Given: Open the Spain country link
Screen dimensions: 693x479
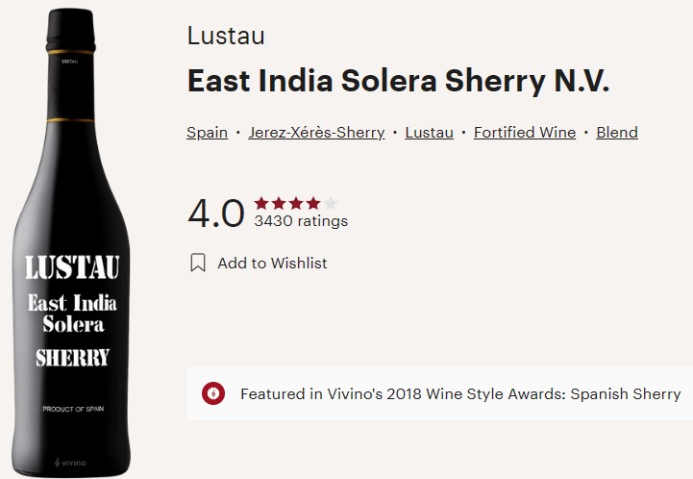Looking at the screenshot, I should coord(207,133).
